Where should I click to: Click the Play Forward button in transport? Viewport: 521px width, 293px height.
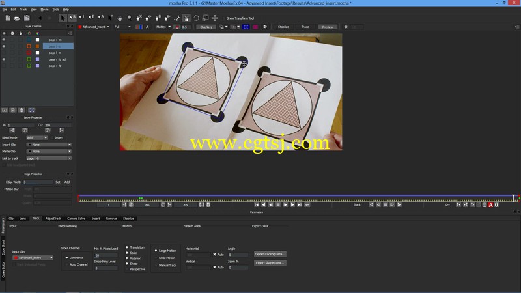coord(292,205)
